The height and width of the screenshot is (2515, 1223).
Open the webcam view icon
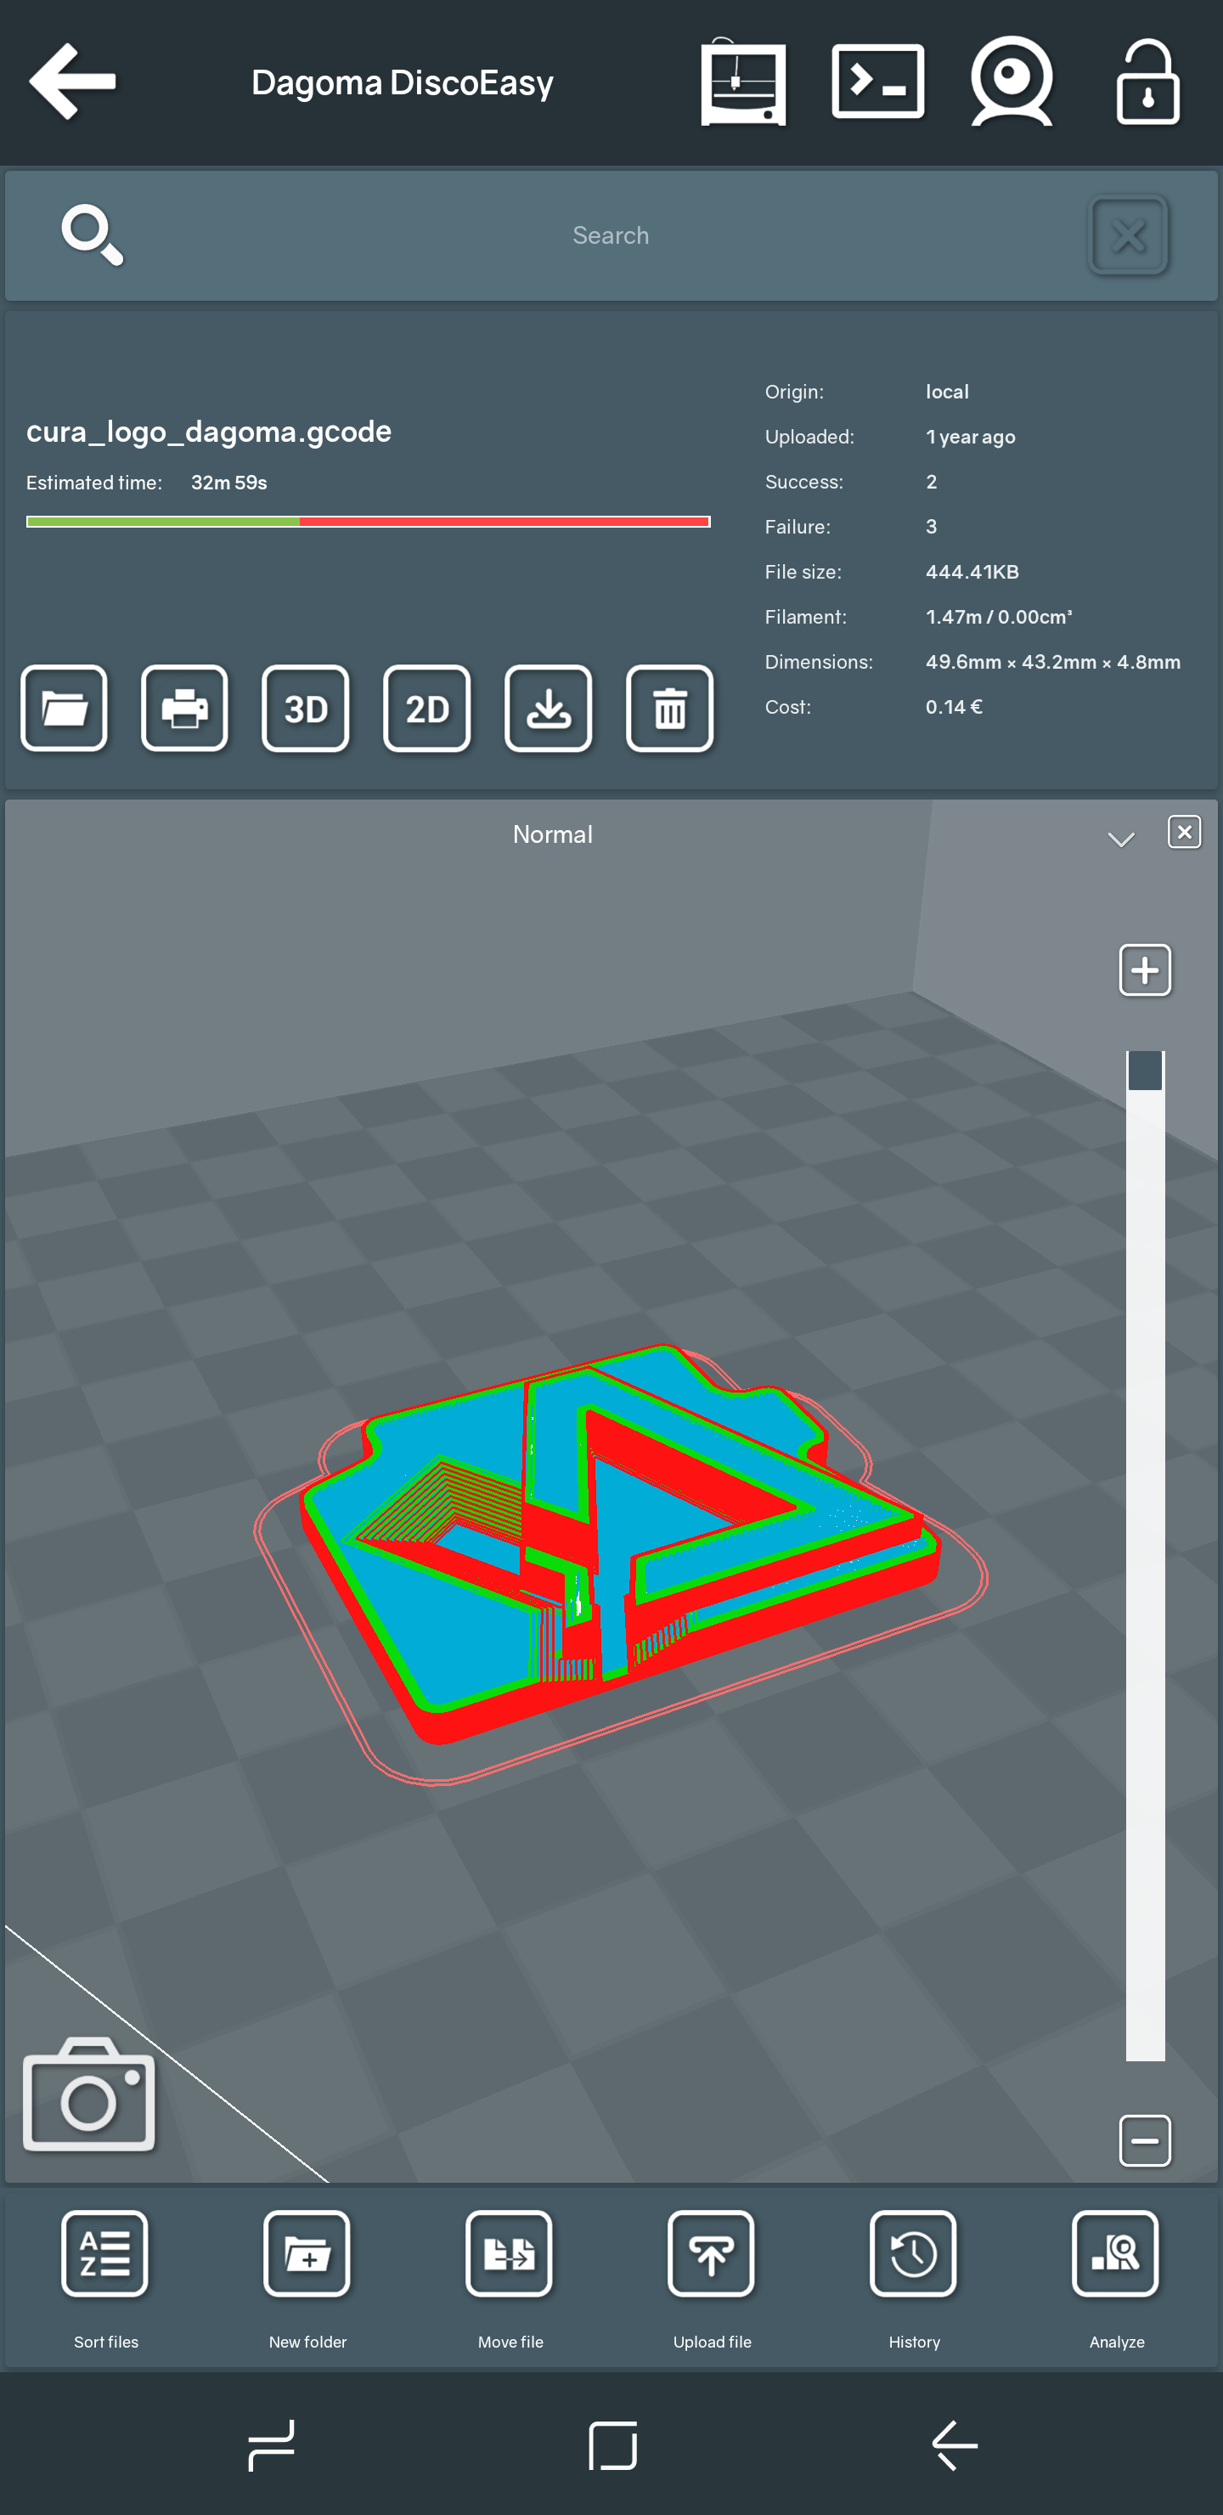(x=1012, y=82)
